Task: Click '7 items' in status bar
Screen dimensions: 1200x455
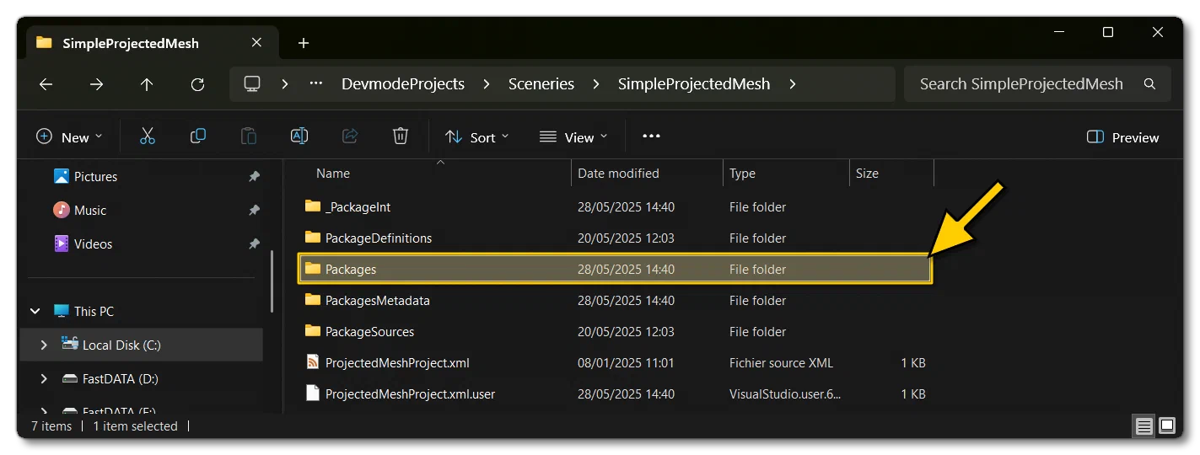Action: 51,426
